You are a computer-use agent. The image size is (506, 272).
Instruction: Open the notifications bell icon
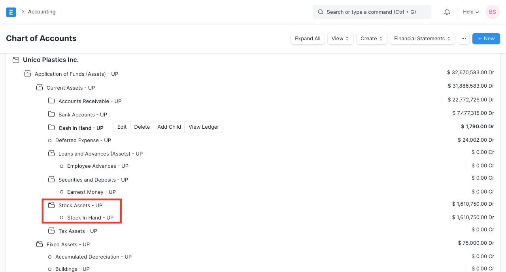tap(447, 12)
